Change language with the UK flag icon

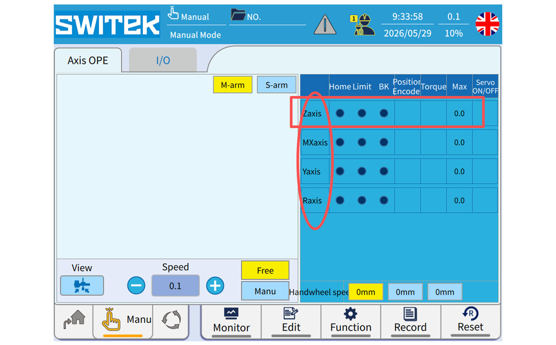(487, 24)
